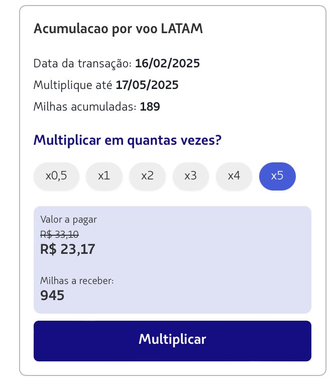Click the crossed-out price R$ 33,10
335x380 pixels.
click(x=59, y=234)
